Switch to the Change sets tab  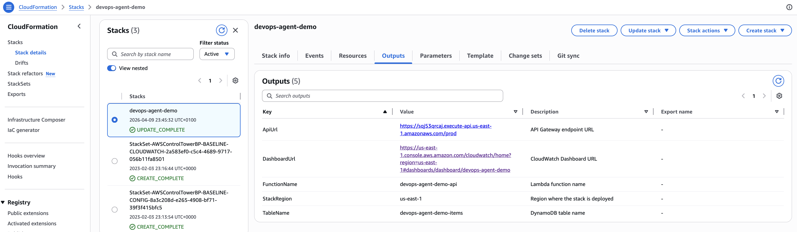(525, 56)
